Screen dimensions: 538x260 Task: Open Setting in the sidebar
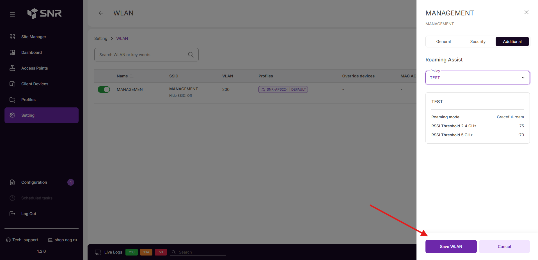tap(42, 115)
